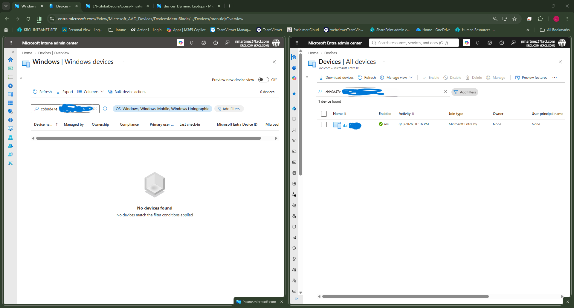574x308 pixels.
Task: Click the info icon beside Intune search box
Action: (x=105, y=109)
